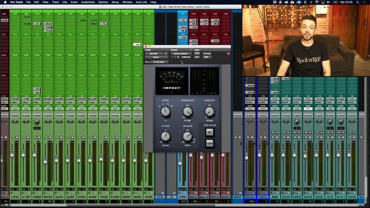The height and width of the screenshot is (208, 370).
Task: Click the Compare button in plugin header
Action: pyautogui.click(x=186, y=57)
